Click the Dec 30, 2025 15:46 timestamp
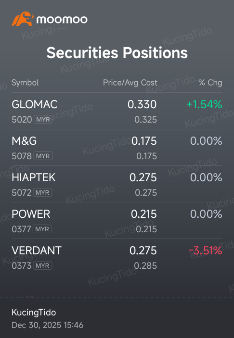The image size is (234, 338). [48, 325]
